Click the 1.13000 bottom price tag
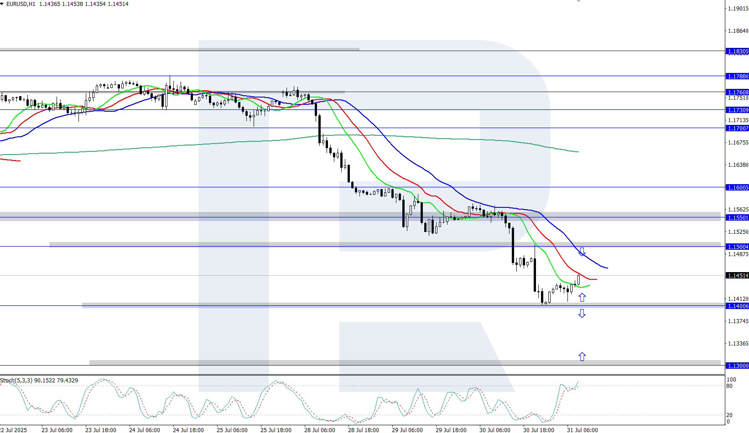 pos(737,366)
